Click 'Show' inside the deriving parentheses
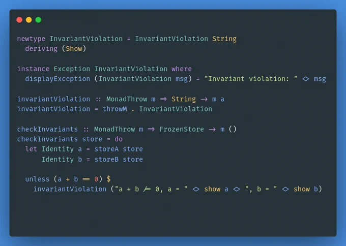The image size is (346, 246). click(74, 48)
